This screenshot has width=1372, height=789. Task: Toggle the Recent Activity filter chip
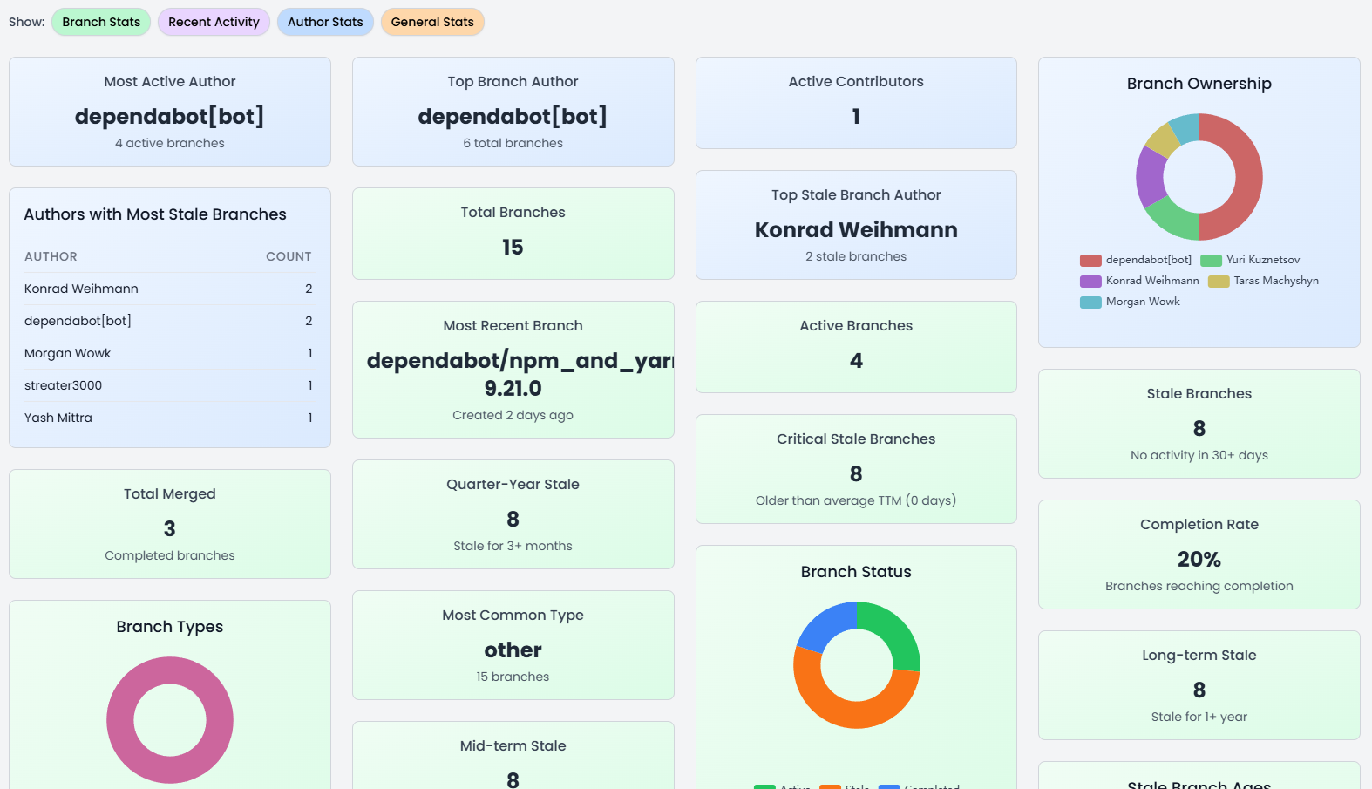(x=214, y=22)
